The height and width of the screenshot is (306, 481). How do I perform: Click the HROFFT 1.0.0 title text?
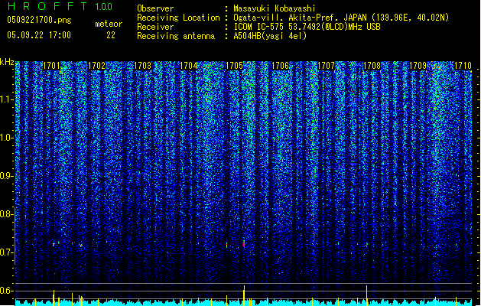point(60,6)
